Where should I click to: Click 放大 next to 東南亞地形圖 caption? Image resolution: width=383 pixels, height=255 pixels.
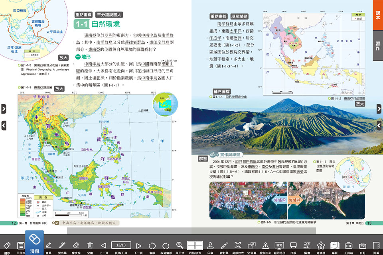click(x=59, y=88)
